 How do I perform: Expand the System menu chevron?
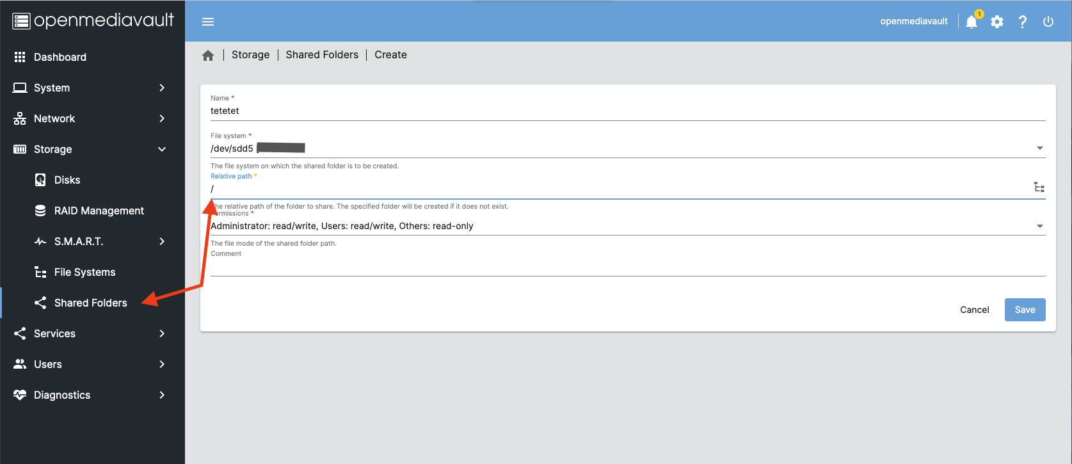click(x=162, y=88)
